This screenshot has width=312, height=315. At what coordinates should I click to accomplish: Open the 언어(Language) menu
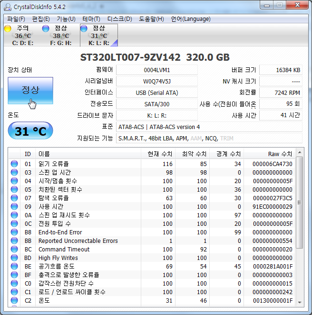pyautogui.click(x=191, y=19)
